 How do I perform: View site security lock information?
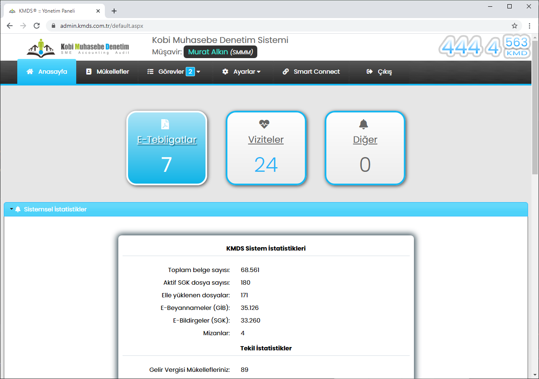(x=53, y=26)
